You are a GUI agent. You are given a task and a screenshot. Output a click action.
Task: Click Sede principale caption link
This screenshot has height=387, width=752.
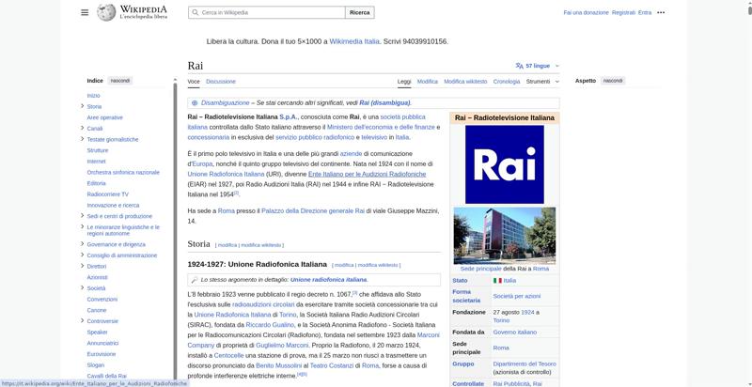pyautogui.click(x=480, y=269)
